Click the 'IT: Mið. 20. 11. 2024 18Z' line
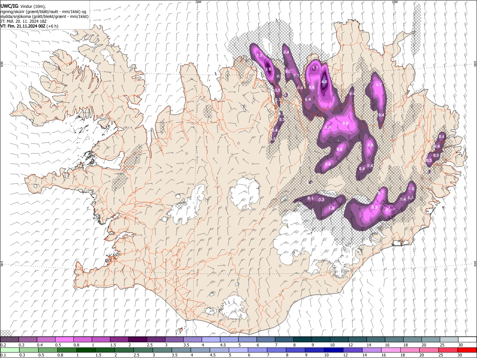Viewport: 477px width, 358px height. [23, 21]
